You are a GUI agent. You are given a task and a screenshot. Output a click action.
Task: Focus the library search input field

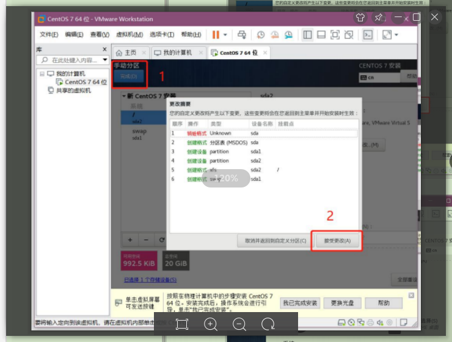click(71, 60)
